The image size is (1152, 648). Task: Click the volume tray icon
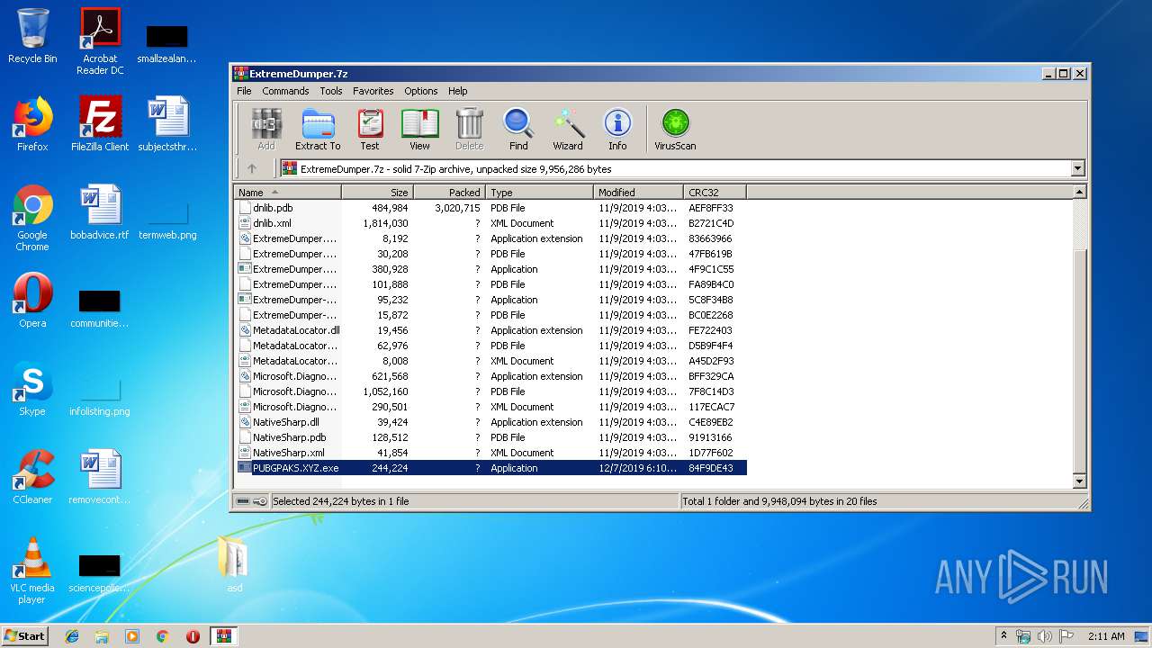[x=1045, y=636]
